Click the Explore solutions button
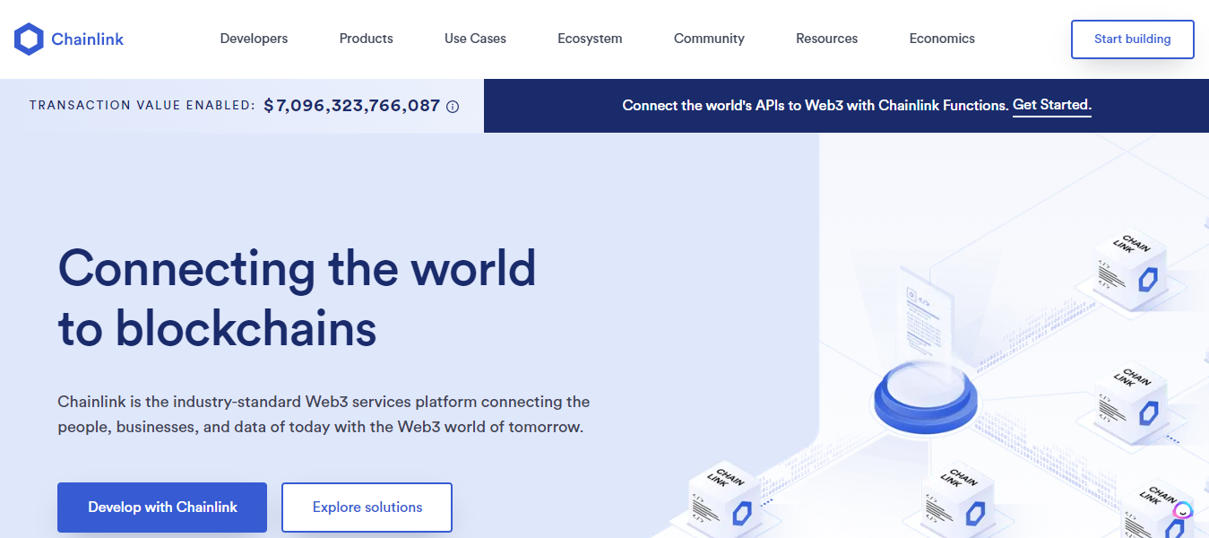The image size is (1209, 538). point(367,508)
